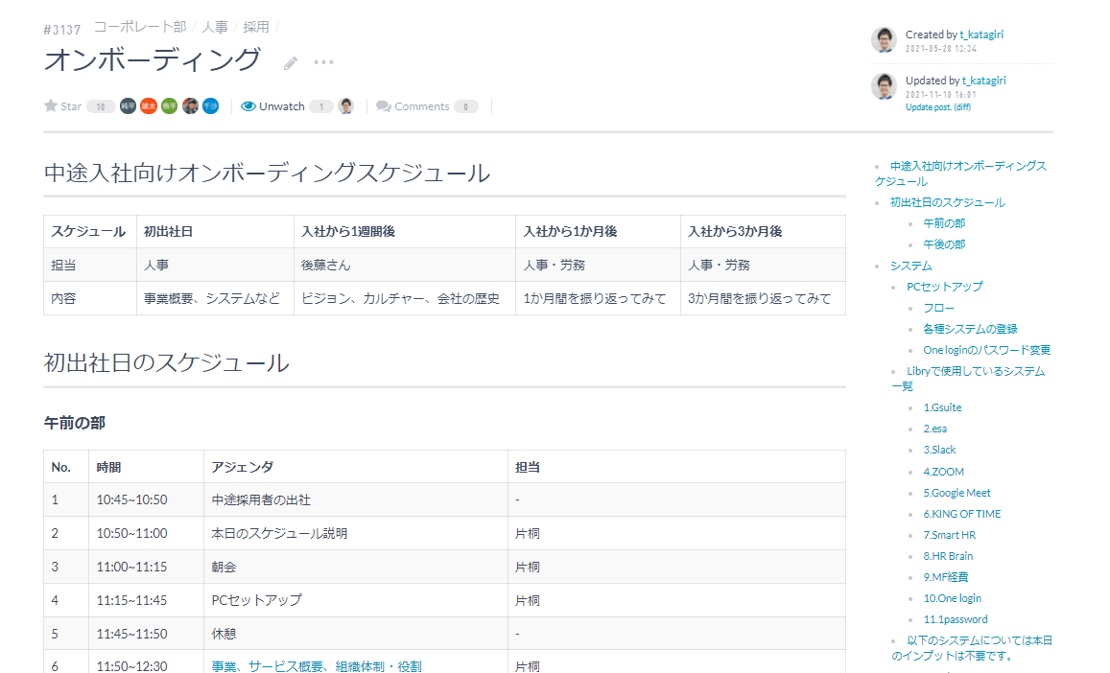
Task: Open creator avatar next to Created by
Action: 884,40
